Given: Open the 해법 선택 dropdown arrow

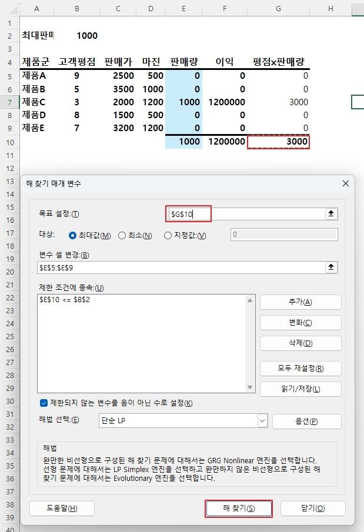Looking at the screenshot, I should pyautogui.click(x=262, y=421).
